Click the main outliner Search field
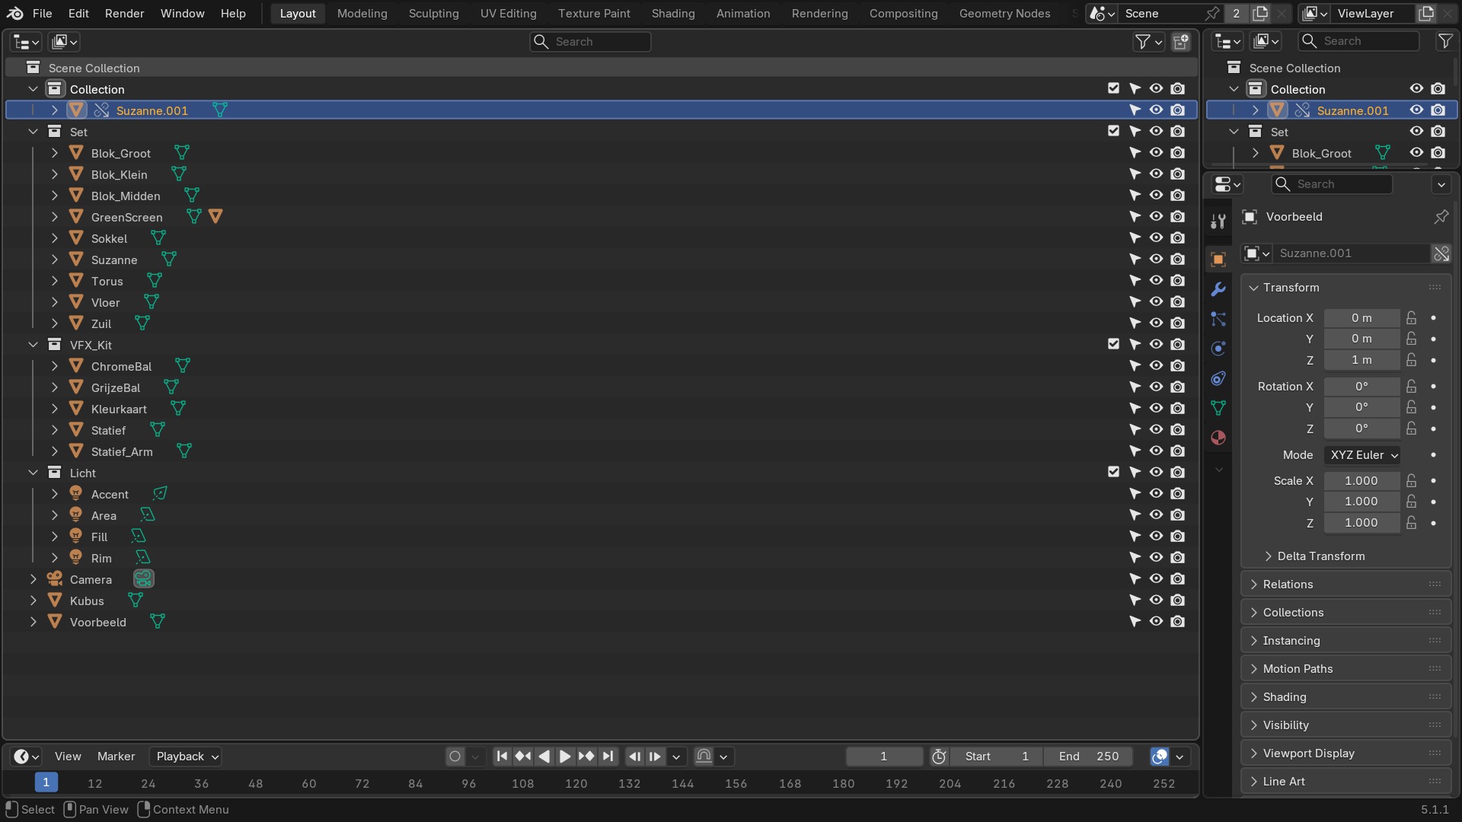 click(590, 42)
